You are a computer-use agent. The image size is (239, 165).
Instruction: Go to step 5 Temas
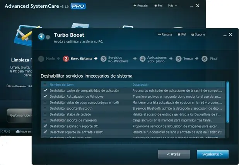(x=184, y=59)
